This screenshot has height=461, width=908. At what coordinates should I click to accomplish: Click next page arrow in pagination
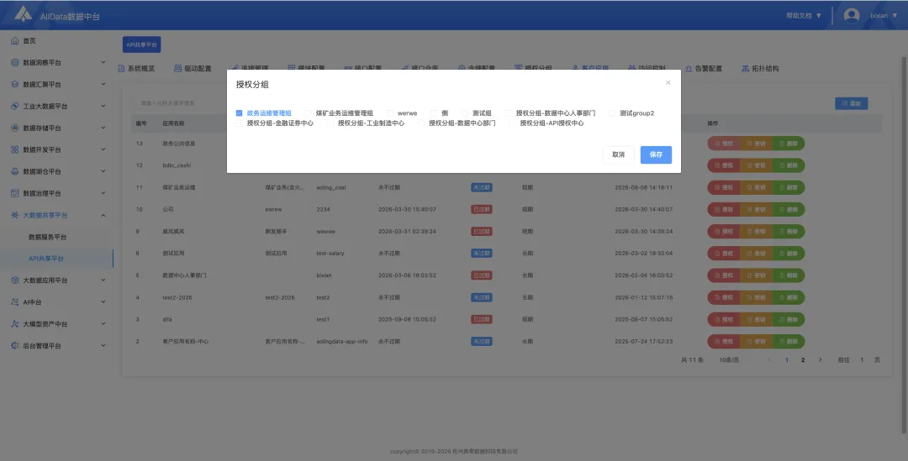(820, 359)
